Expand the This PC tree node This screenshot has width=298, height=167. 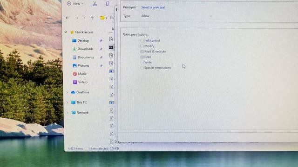pyautogui.click(x=67, y=103)
